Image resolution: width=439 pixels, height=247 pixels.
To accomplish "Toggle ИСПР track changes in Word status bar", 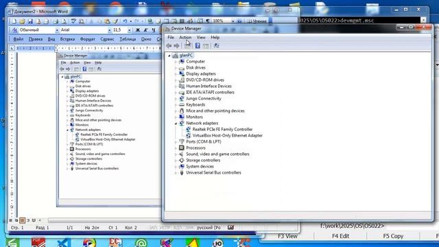I will (165, 228).
